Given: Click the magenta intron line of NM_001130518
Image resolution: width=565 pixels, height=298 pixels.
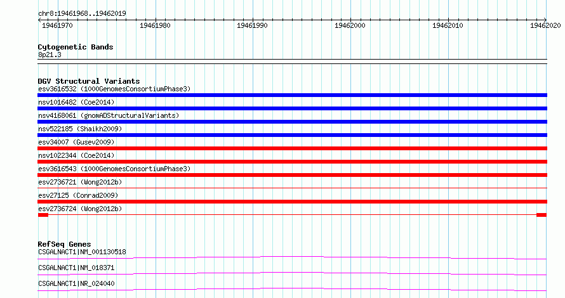Looking at the screenshot, I should coord(292,257).
